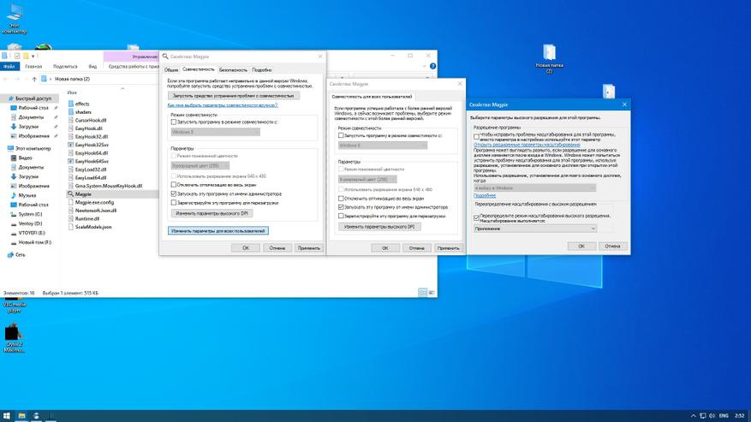Toggle 'Запускать эту программу от имени администратора' in the leftmost dialog
This screenshot has height=422, width=751.
[x=174, y=193]
